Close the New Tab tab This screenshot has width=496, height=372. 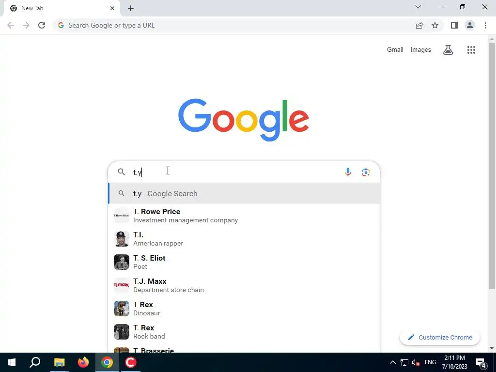(x=112, y=8)
